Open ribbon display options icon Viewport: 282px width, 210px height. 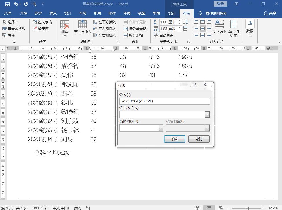[x=236, y=4]
